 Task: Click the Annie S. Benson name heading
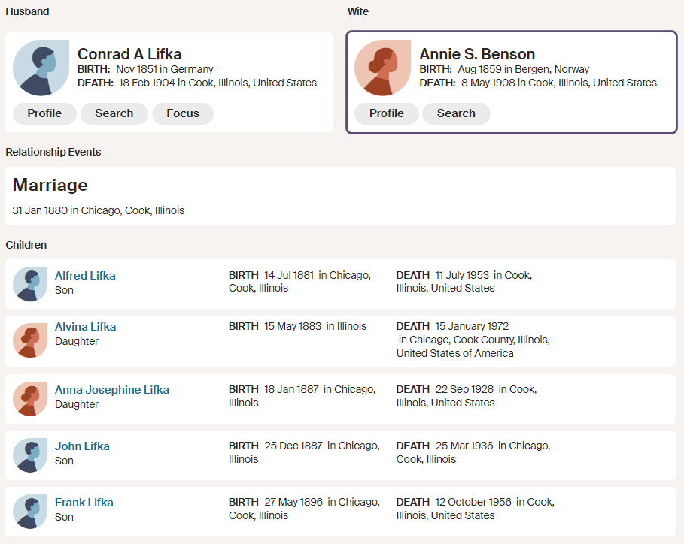click(x=477, y=54)
